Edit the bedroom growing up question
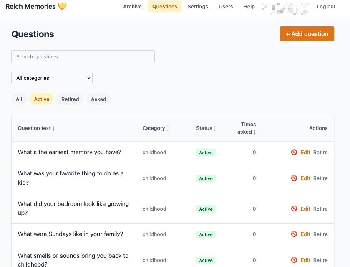This screenshot has width=350, height=267. [x=305, y=209]
